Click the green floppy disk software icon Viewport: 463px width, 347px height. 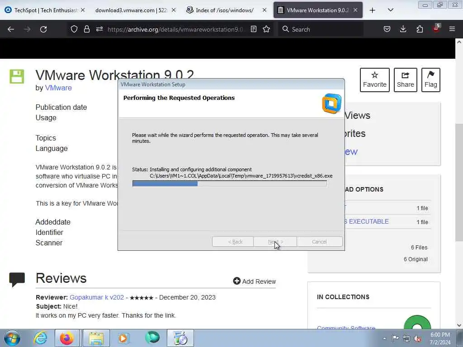[x=17, y=76]
